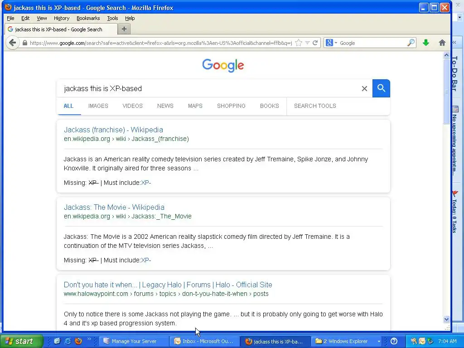Open the Tools menu
Viewport: 464px width, 348px height.
point(112,18)
